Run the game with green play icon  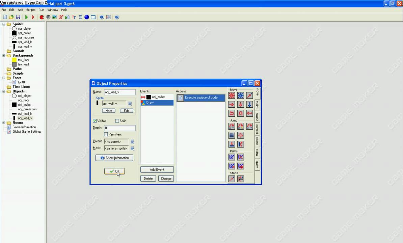pos(26,17)
